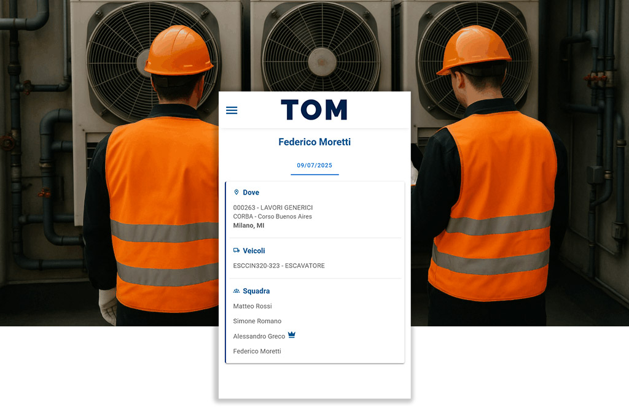
Task: Click the Squadra team icon
Action: pos(236,291)
